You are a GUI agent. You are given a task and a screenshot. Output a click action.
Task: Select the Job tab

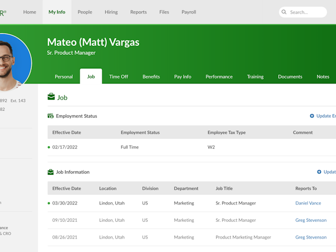[x=91, y=77]
